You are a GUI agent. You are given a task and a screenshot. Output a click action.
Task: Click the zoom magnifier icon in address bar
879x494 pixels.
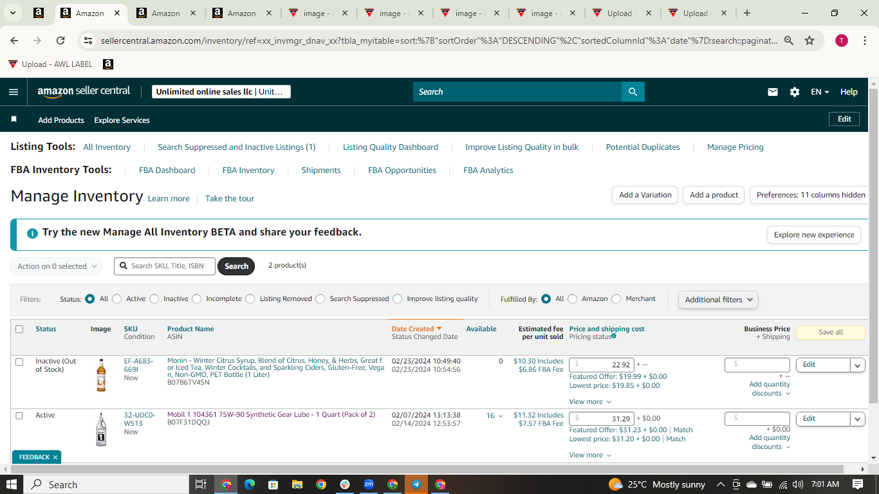[789, 41]
